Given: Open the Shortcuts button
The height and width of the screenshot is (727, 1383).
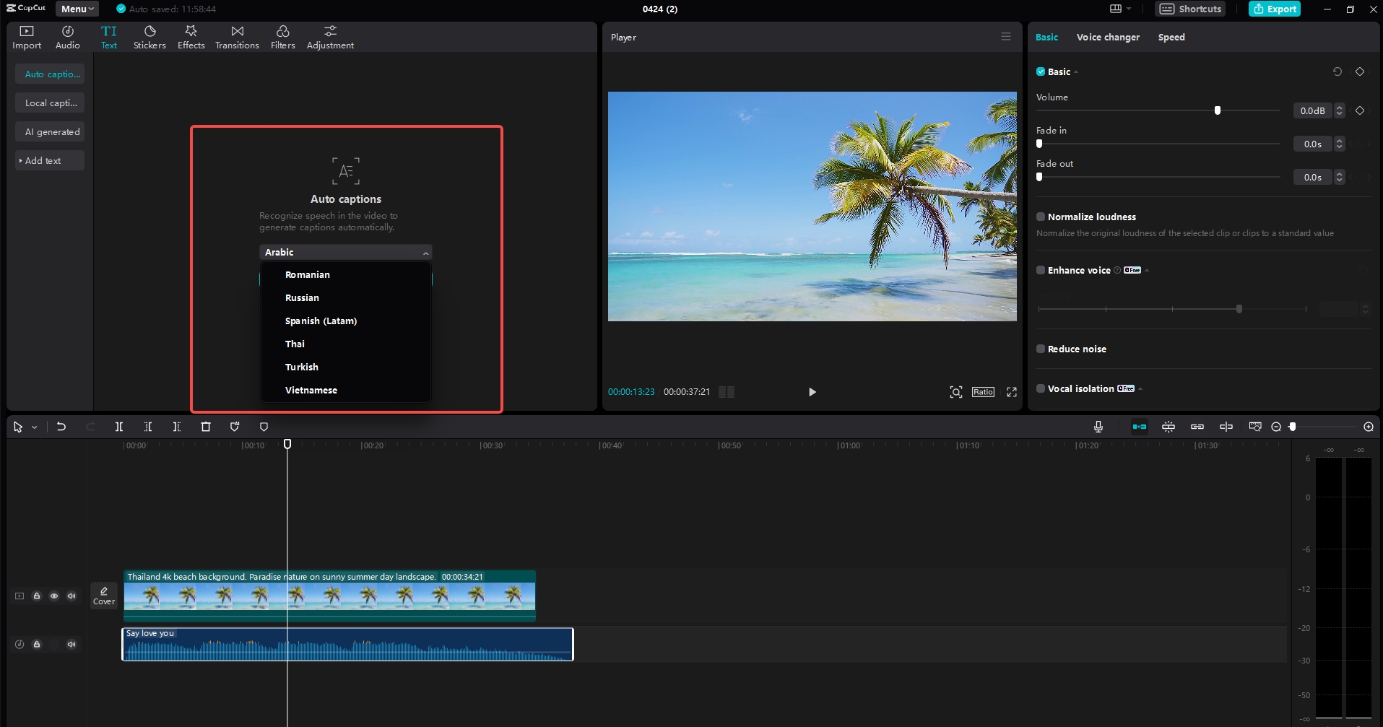Looking at the screenshot, I should (x=1190, y=9).
